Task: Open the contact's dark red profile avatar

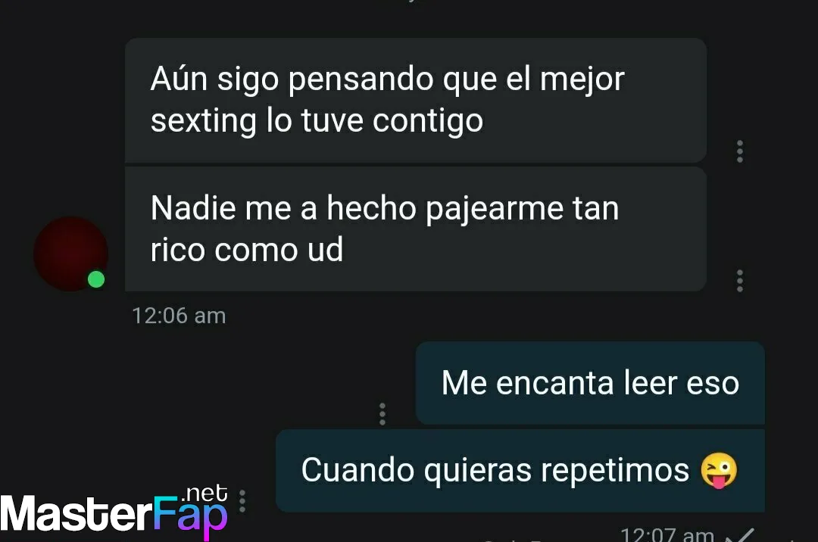Action: point(71,254)
